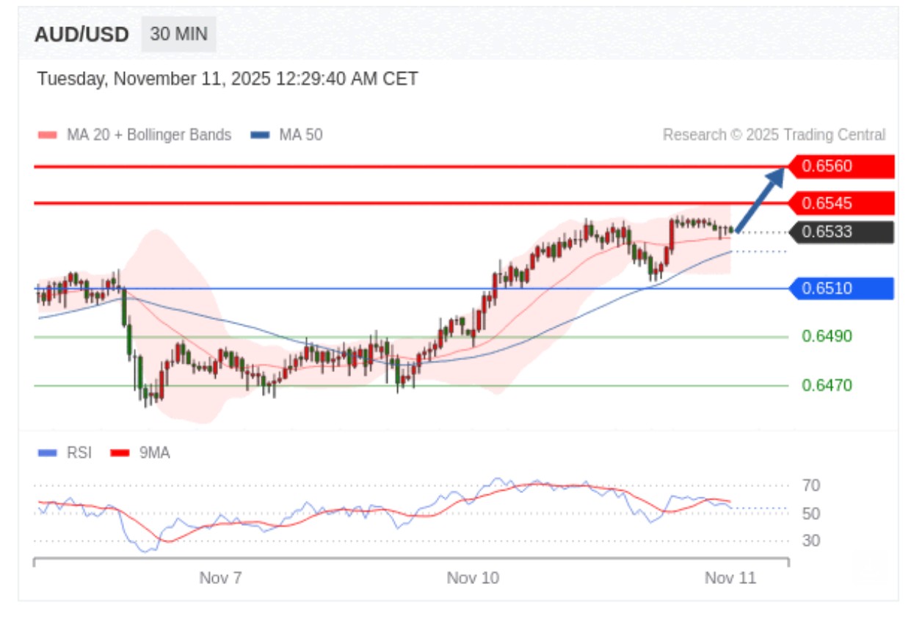Click the dark blue MA 50 legend marker
This screenshot has width=922, height=625.
click(x=260, y=135)
